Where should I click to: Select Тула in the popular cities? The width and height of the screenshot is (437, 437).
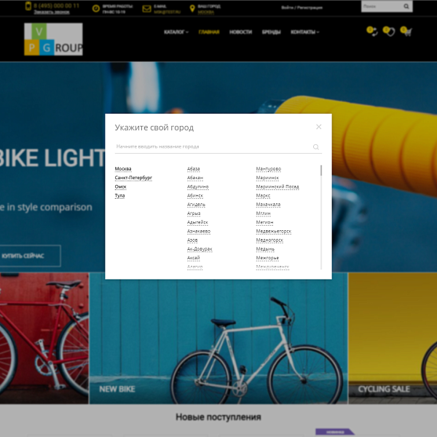tap(119, 196)
